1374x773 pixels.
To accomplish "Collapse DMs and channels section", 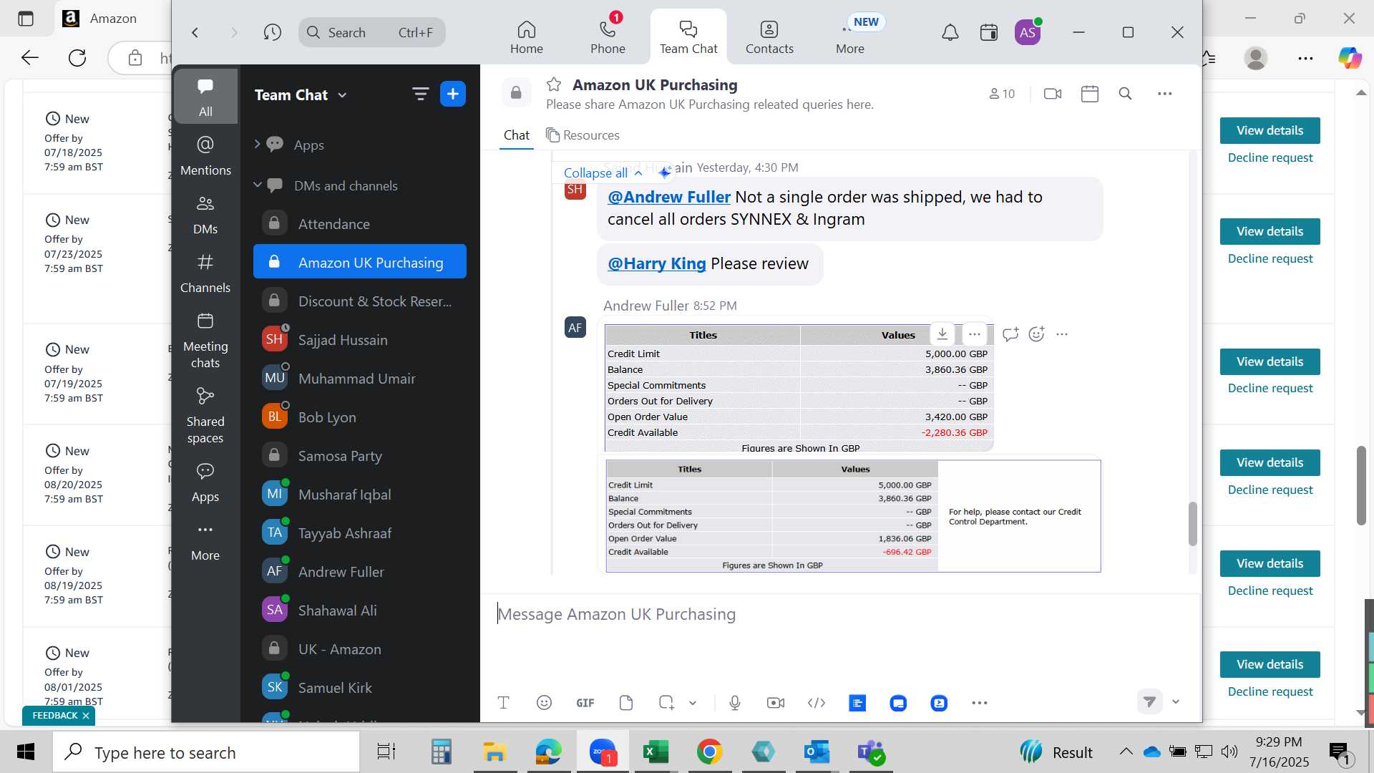I will [x=257, y=185].
